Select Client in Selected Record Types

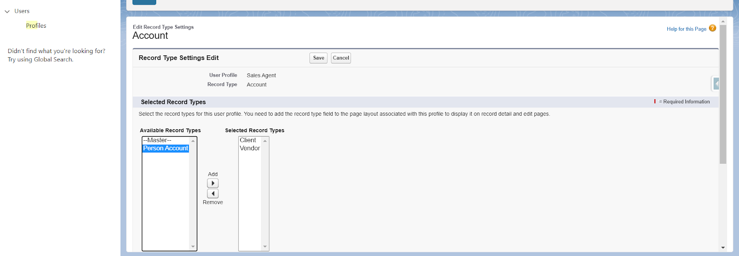(x=250, y=140)
